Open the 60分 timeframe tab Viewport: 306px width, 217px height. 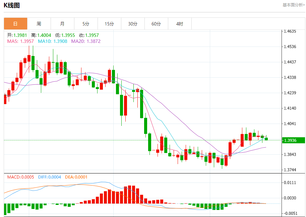pos(156,24)
